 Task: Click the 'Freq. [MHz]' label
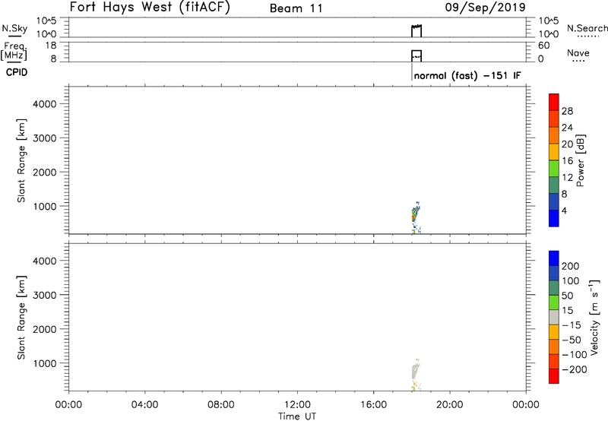click(14, 51)
